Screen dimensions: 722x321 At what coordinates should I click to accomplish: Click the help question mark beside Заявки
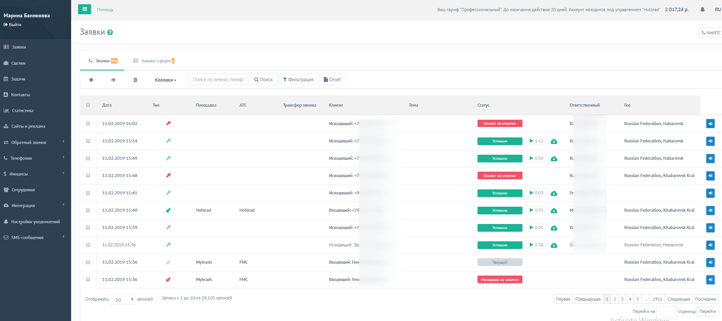click(x=110, y=32)
